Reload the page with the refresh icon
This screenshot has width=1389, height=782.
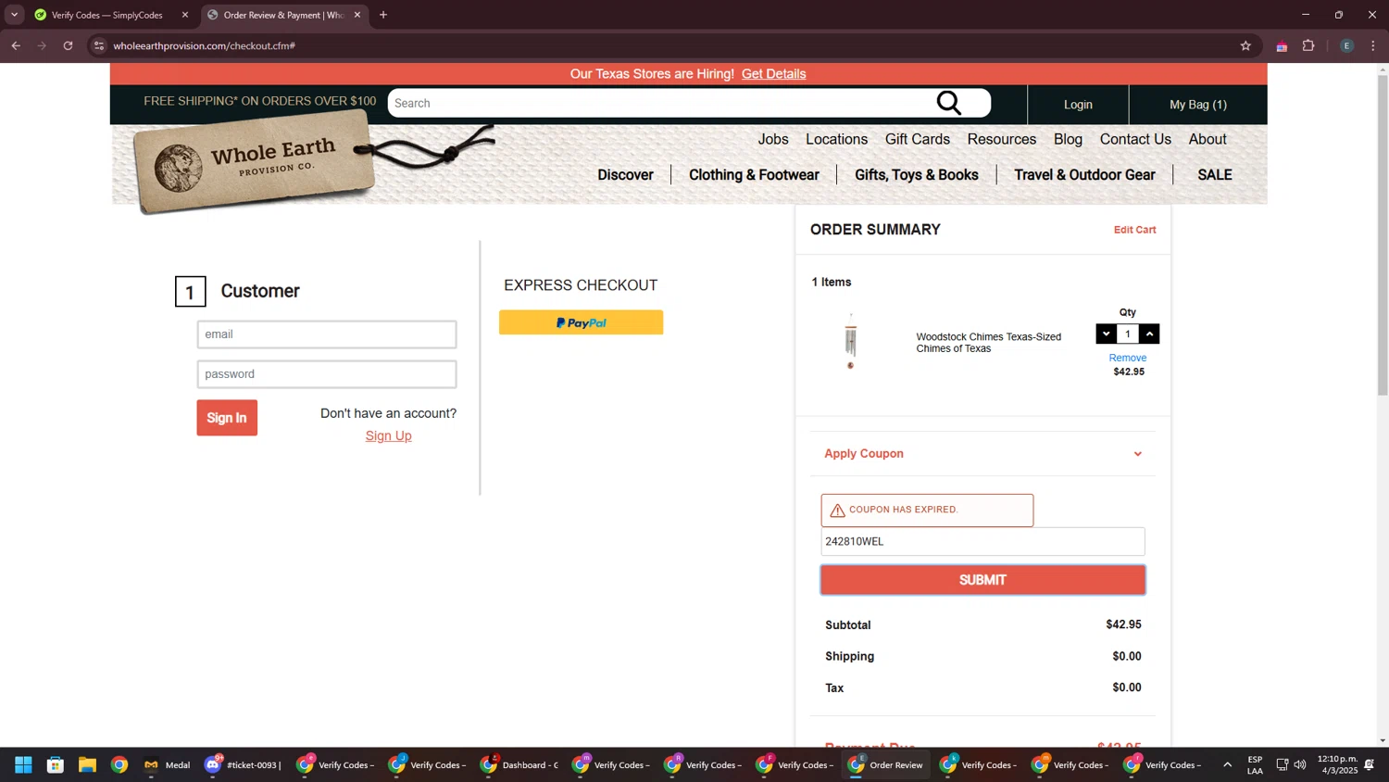68,45
